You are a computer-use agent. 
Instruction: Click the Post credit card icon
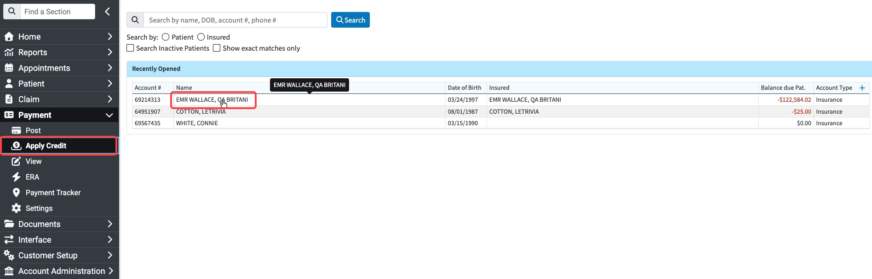tap(16, 130)
